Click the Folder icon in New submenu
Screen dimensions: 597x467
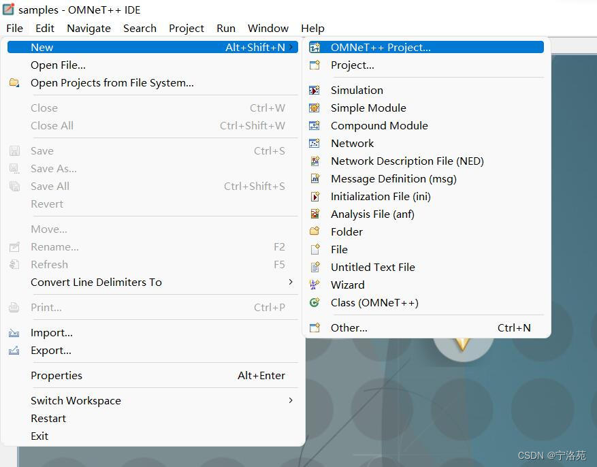[x=314, y=231]
